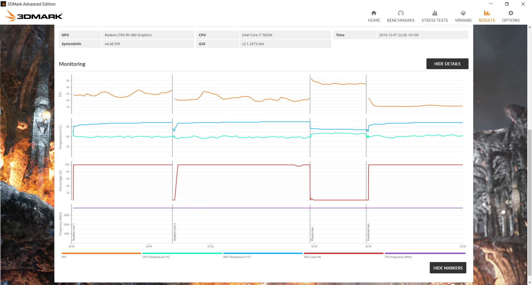532x285 pixels.
Task: Switch to the VRMARK tab label
Action: click(463, 20)
